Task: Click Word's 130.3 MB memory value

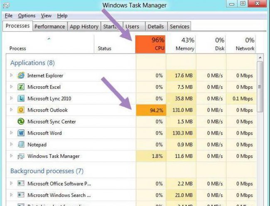Action: coord(182,133)
